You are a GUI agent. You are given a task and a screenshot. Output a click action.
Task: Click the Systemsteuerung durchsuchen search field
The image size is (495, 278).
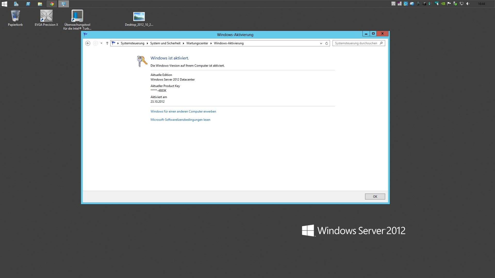pos(356,43)
